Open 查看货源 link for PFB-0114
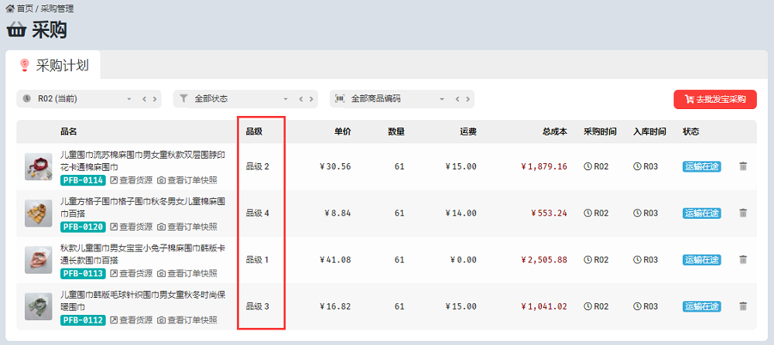 131,180
